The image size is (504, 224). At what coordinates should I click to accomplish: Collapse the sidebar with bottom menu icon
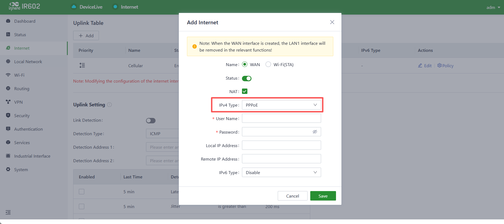(x=8, y=212)
